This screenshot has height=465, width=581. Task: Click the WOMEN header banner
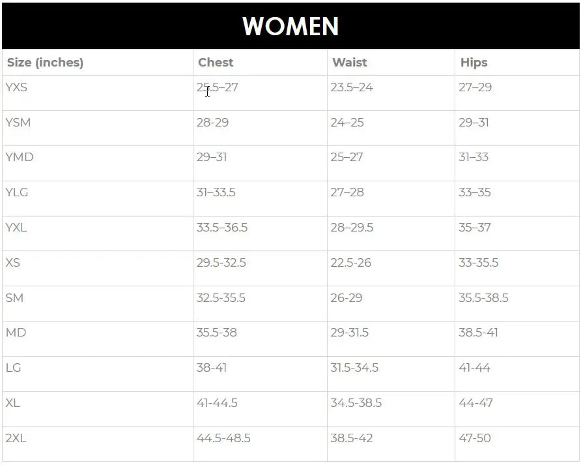tap(290, 26)
